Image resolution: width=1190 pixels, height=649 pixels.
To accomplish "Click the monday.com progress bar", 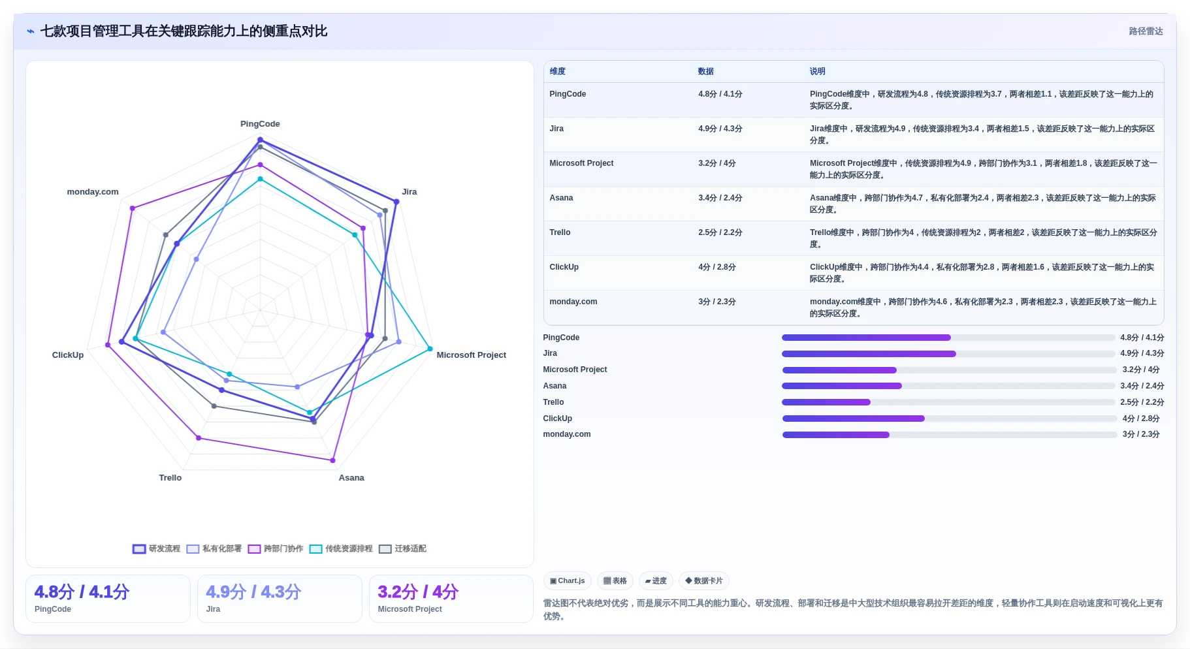I will click(948, 435).
